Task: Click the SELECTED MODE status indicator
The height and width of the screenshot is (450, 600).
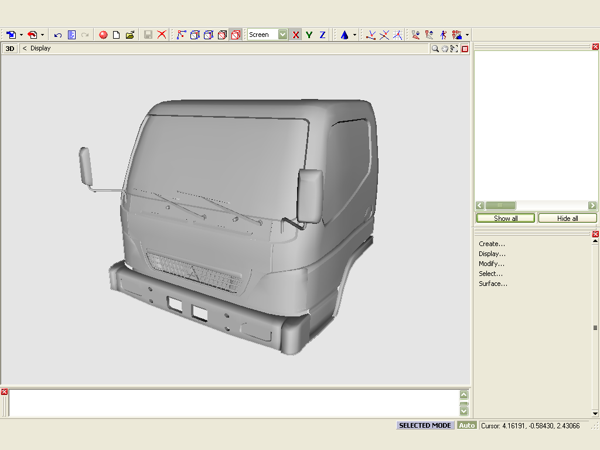Action: pyautogui.click(x=425, y=425)
